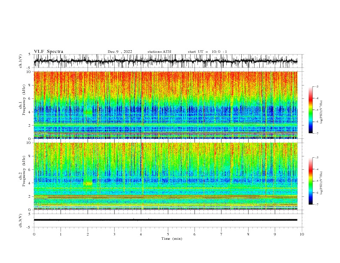Click time axis tick label "2"
Screen dimensions: 340x263
[x=88, y=234]
